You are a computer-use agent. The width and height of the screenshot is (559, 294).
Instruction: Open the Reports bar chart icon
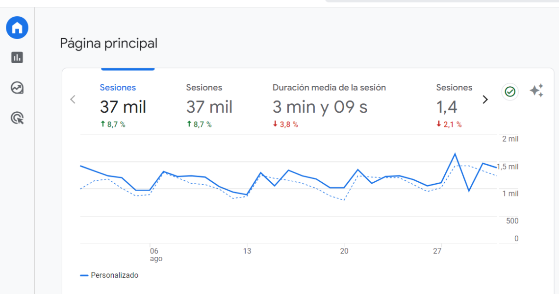point(17,57)
